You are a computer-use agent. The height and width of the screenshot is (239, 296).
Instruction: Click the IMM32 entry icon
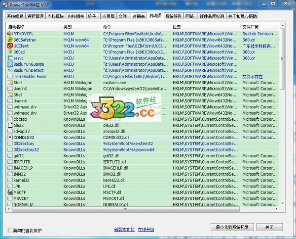click(10, 174)
